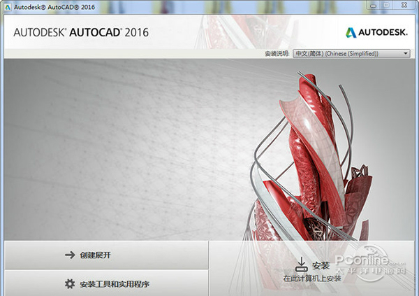Click the Autodesk AutoCAD 2016 title bar text
Image resolution: width=419 pixels, height=296 pixels.
pos(54,7)
